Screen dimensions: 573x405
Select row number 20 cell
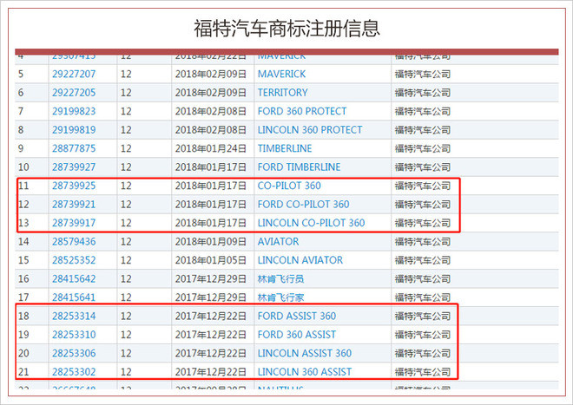(x=23, y=354)
